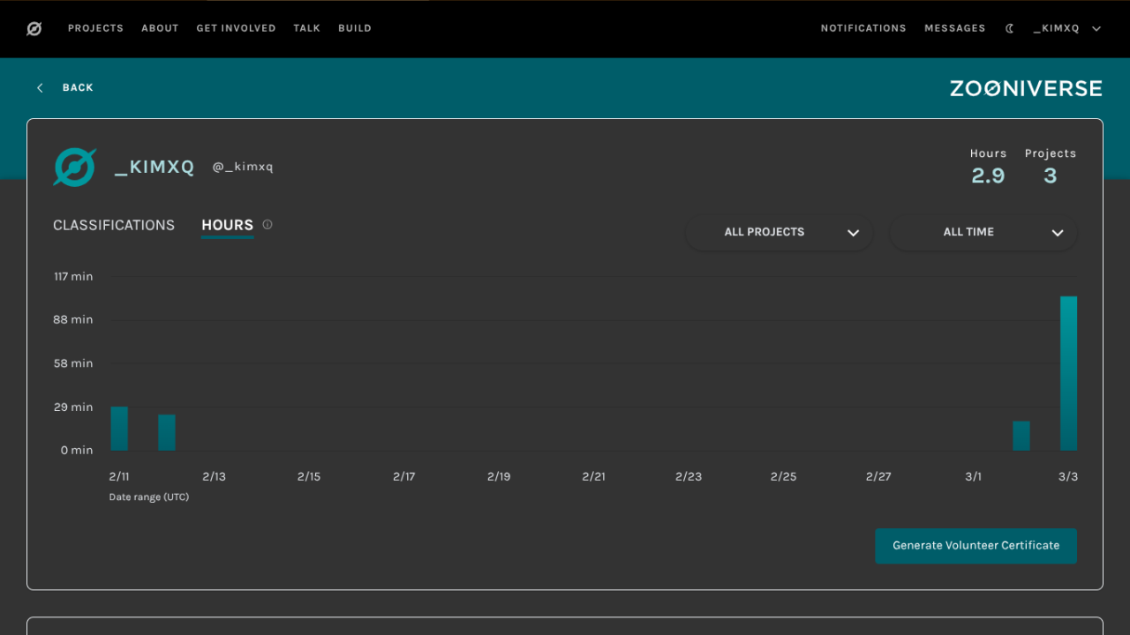Open the _KIMXQ profile avatar
The width and height of the screenshot is (1130, 635).
click(75, 167)
